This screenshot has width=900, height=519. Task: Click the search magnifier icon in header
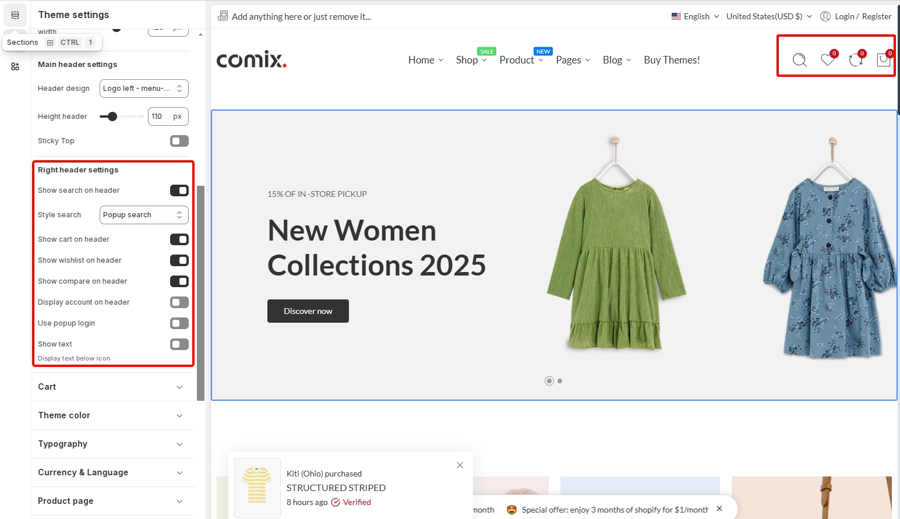pos(799,60)
